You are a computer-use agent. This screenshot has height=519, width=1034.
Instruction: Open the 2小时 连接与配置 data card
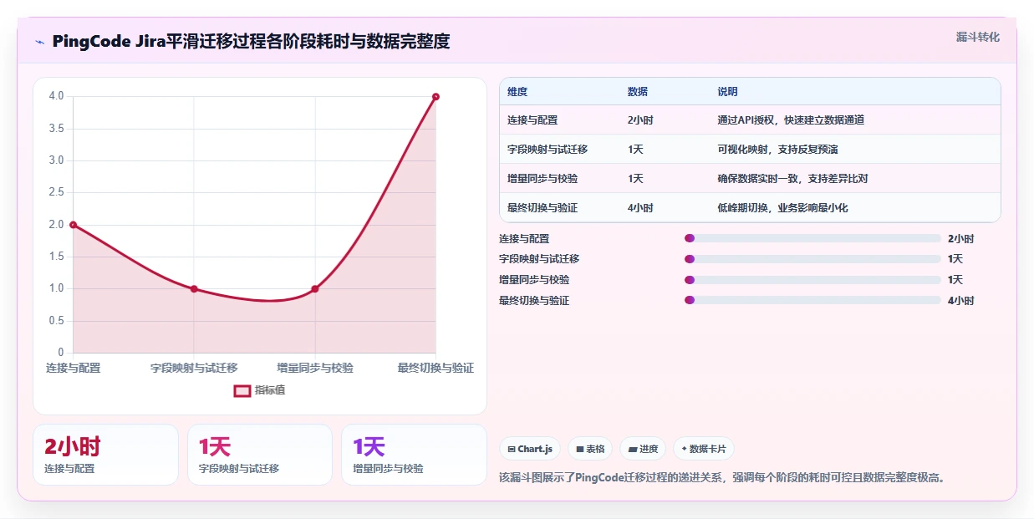point(105,455)
